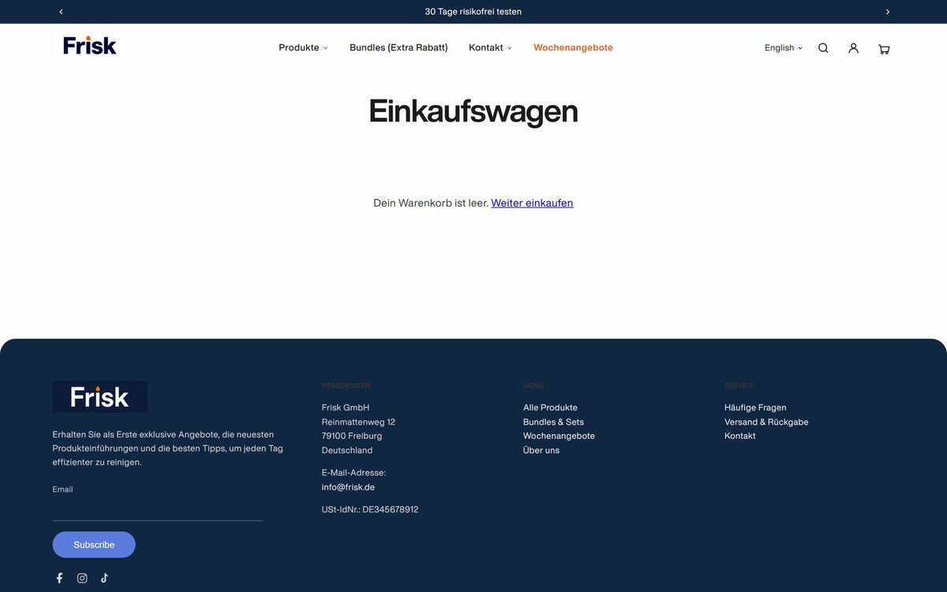Open Über uns footer link
This screenshot has width=947, height=592.
(x=541, y=450)
